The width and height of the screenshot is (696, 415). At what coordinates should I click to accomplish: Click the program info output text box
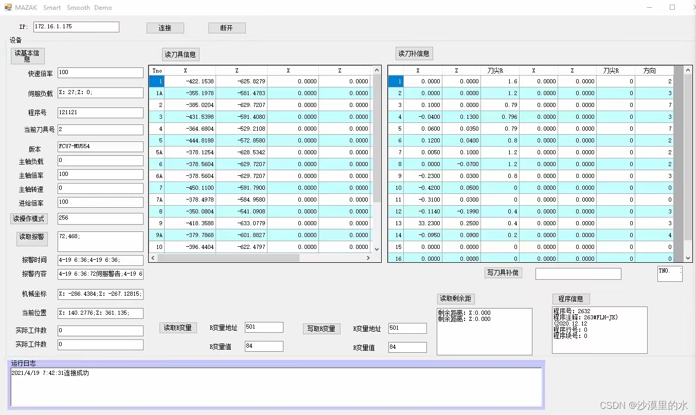point(599,330)
